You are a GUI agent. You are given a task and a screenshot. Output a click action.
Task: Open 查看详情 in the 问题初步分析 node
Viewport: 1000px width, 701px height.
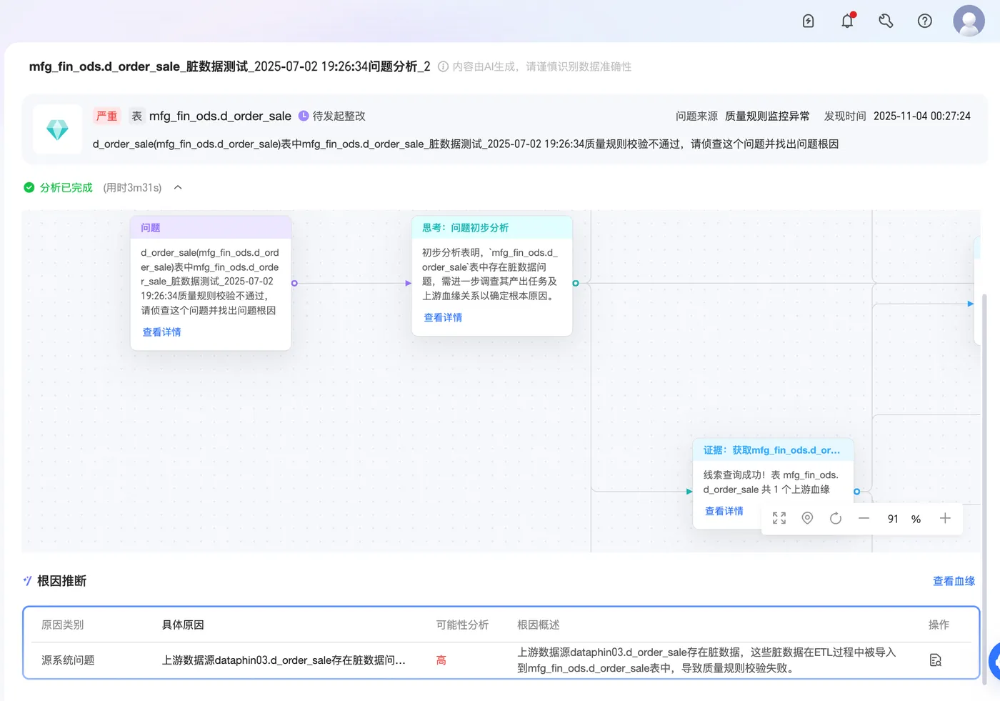pyautogui.click(x=443, y=318)
